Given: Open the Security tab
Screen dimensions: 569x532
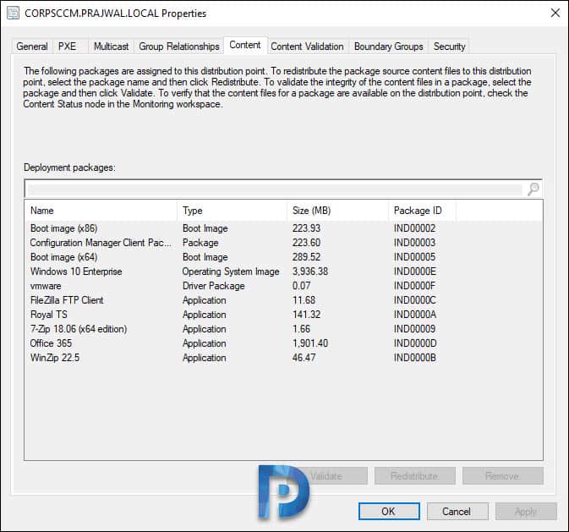Looking at the screenshot, I should click(449, 47).
